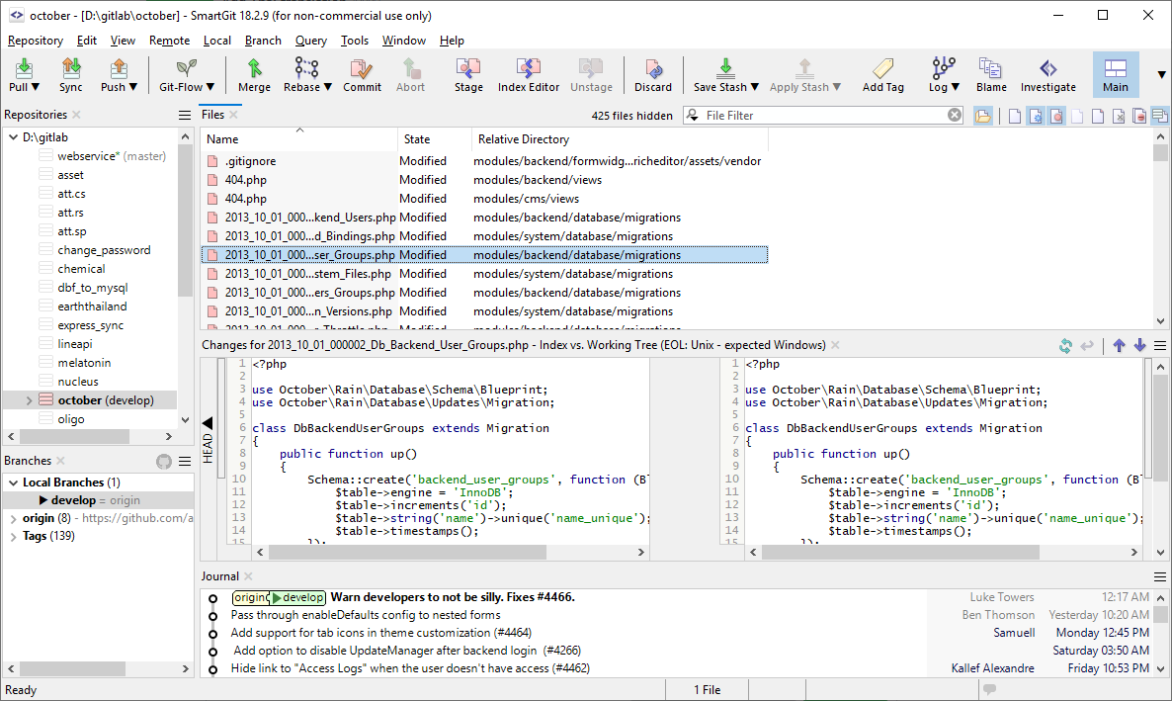The width and height of the screenshot is (1172, 701).
Task: Click the Sync toolbar icon
Action: click(71, 68)
